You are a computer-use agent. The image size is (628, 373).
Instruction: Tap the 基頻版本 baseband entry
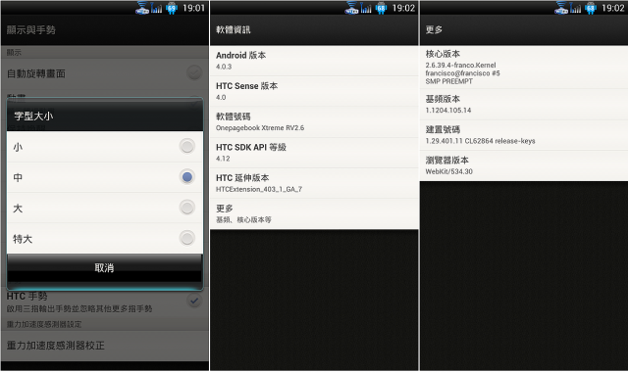[x=523, y=104]
